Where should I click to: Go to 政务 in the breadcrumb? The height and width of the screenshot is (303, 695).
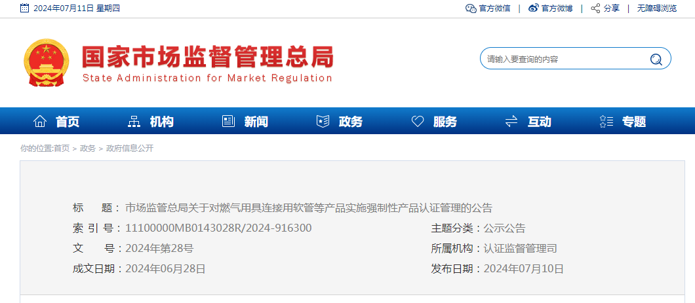(88, 149)
